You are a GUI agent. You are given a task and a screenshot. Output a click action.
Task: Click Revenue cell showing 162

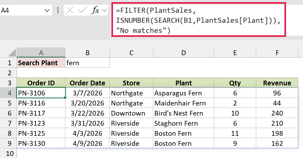(277, 143)
